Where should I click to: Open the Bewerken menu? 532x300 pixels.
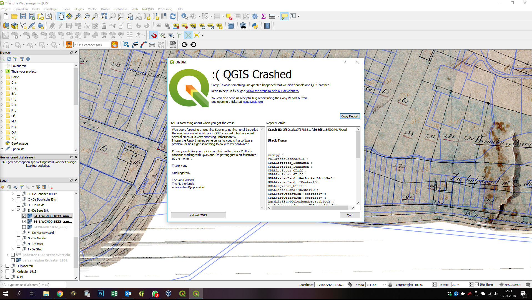coord(21,9)
